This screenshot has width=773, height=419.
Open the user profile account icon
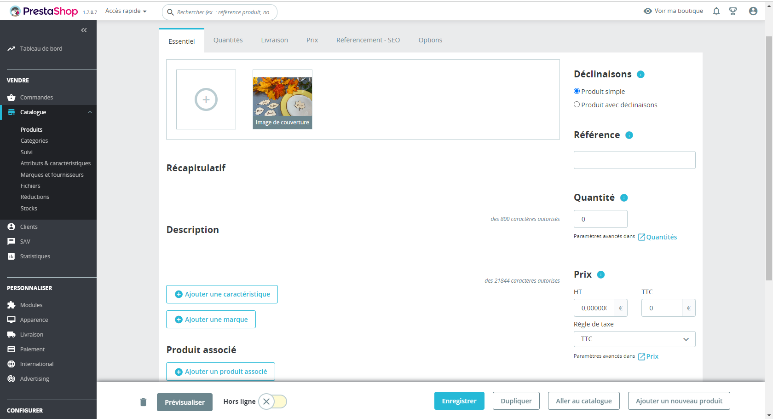[753, 11]
